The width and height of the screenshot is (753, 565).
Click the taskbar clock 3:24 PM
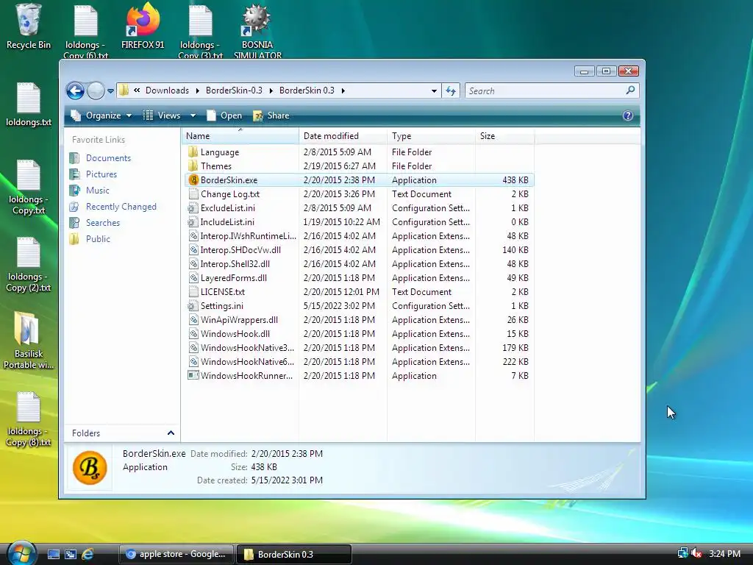tap(724, 553)
